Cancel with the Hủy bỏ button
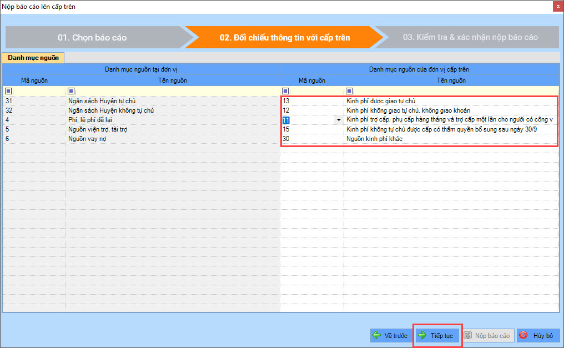The width and height of the screenshot is (564, 348). pos(538,336)
